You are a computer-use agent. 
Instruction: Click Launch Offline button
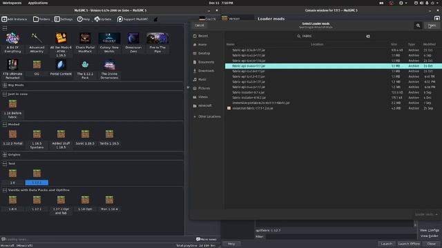[x=409, y=244]
